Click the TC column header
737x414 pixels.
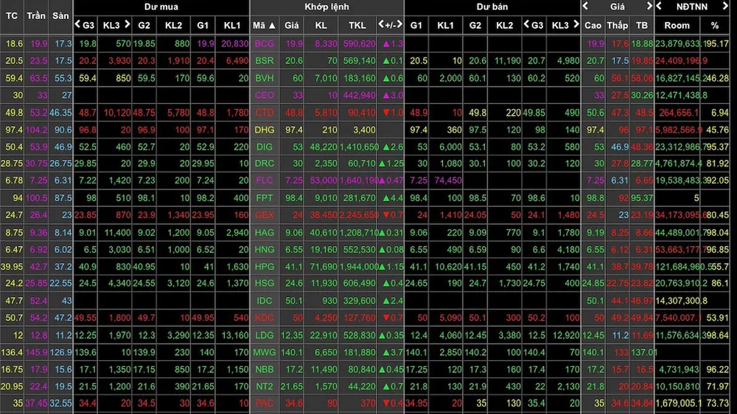tap(12, 16)
